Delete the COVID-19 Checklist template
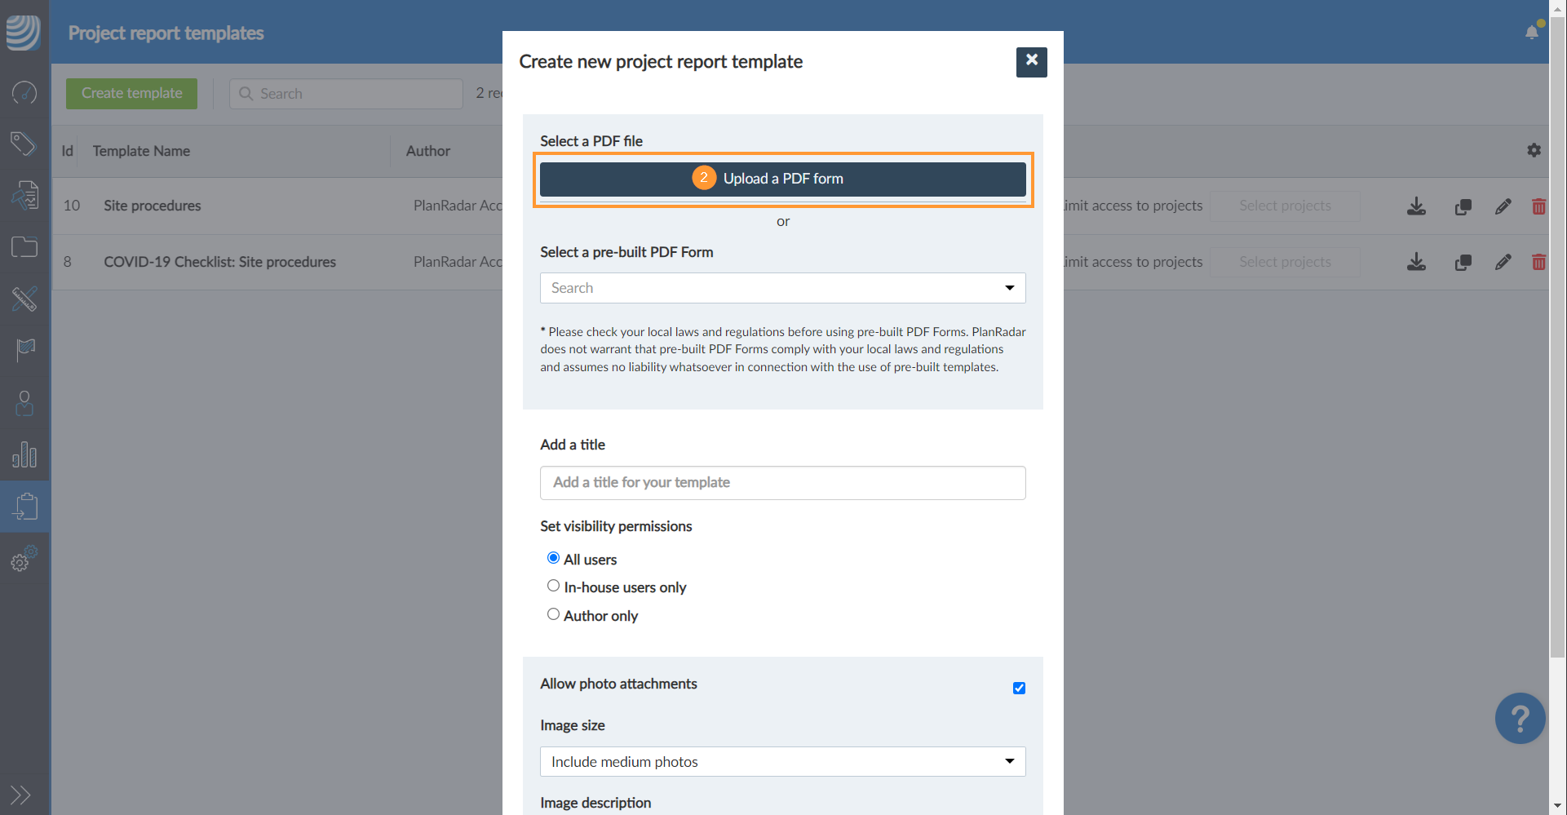 (1538, 263)
